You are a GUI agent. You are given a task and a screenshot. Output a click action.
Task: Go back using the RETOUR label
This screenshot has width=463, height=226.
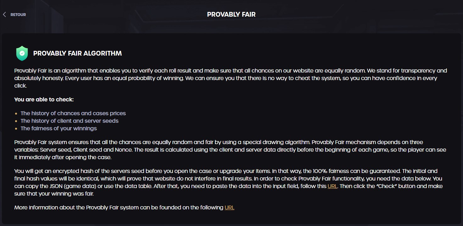pyautogui.click(x=18, y=15)
